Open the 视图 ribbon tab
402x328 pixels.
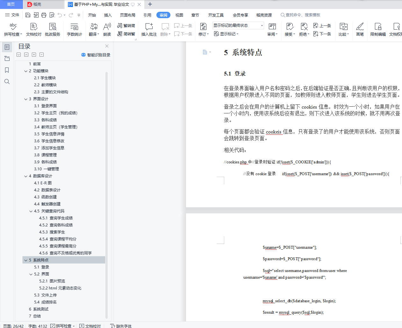click(179, 15)
